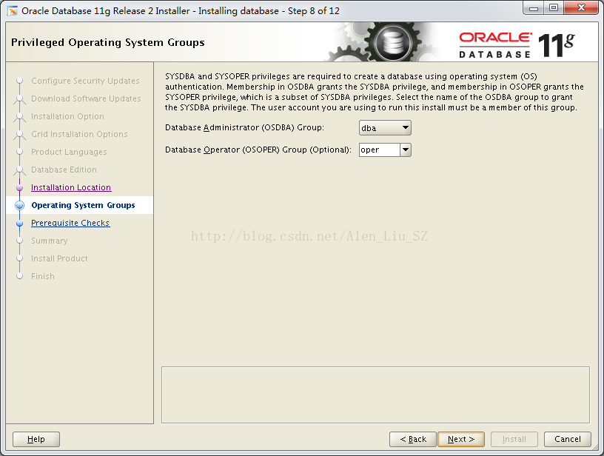Click the greyed-out Install button
The width and height of the screenshot is (604, 456).
514,439
